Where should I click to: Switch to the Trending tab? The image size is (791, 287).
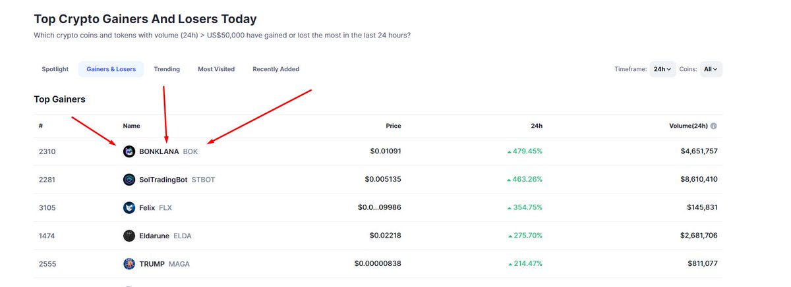point(167,69)
